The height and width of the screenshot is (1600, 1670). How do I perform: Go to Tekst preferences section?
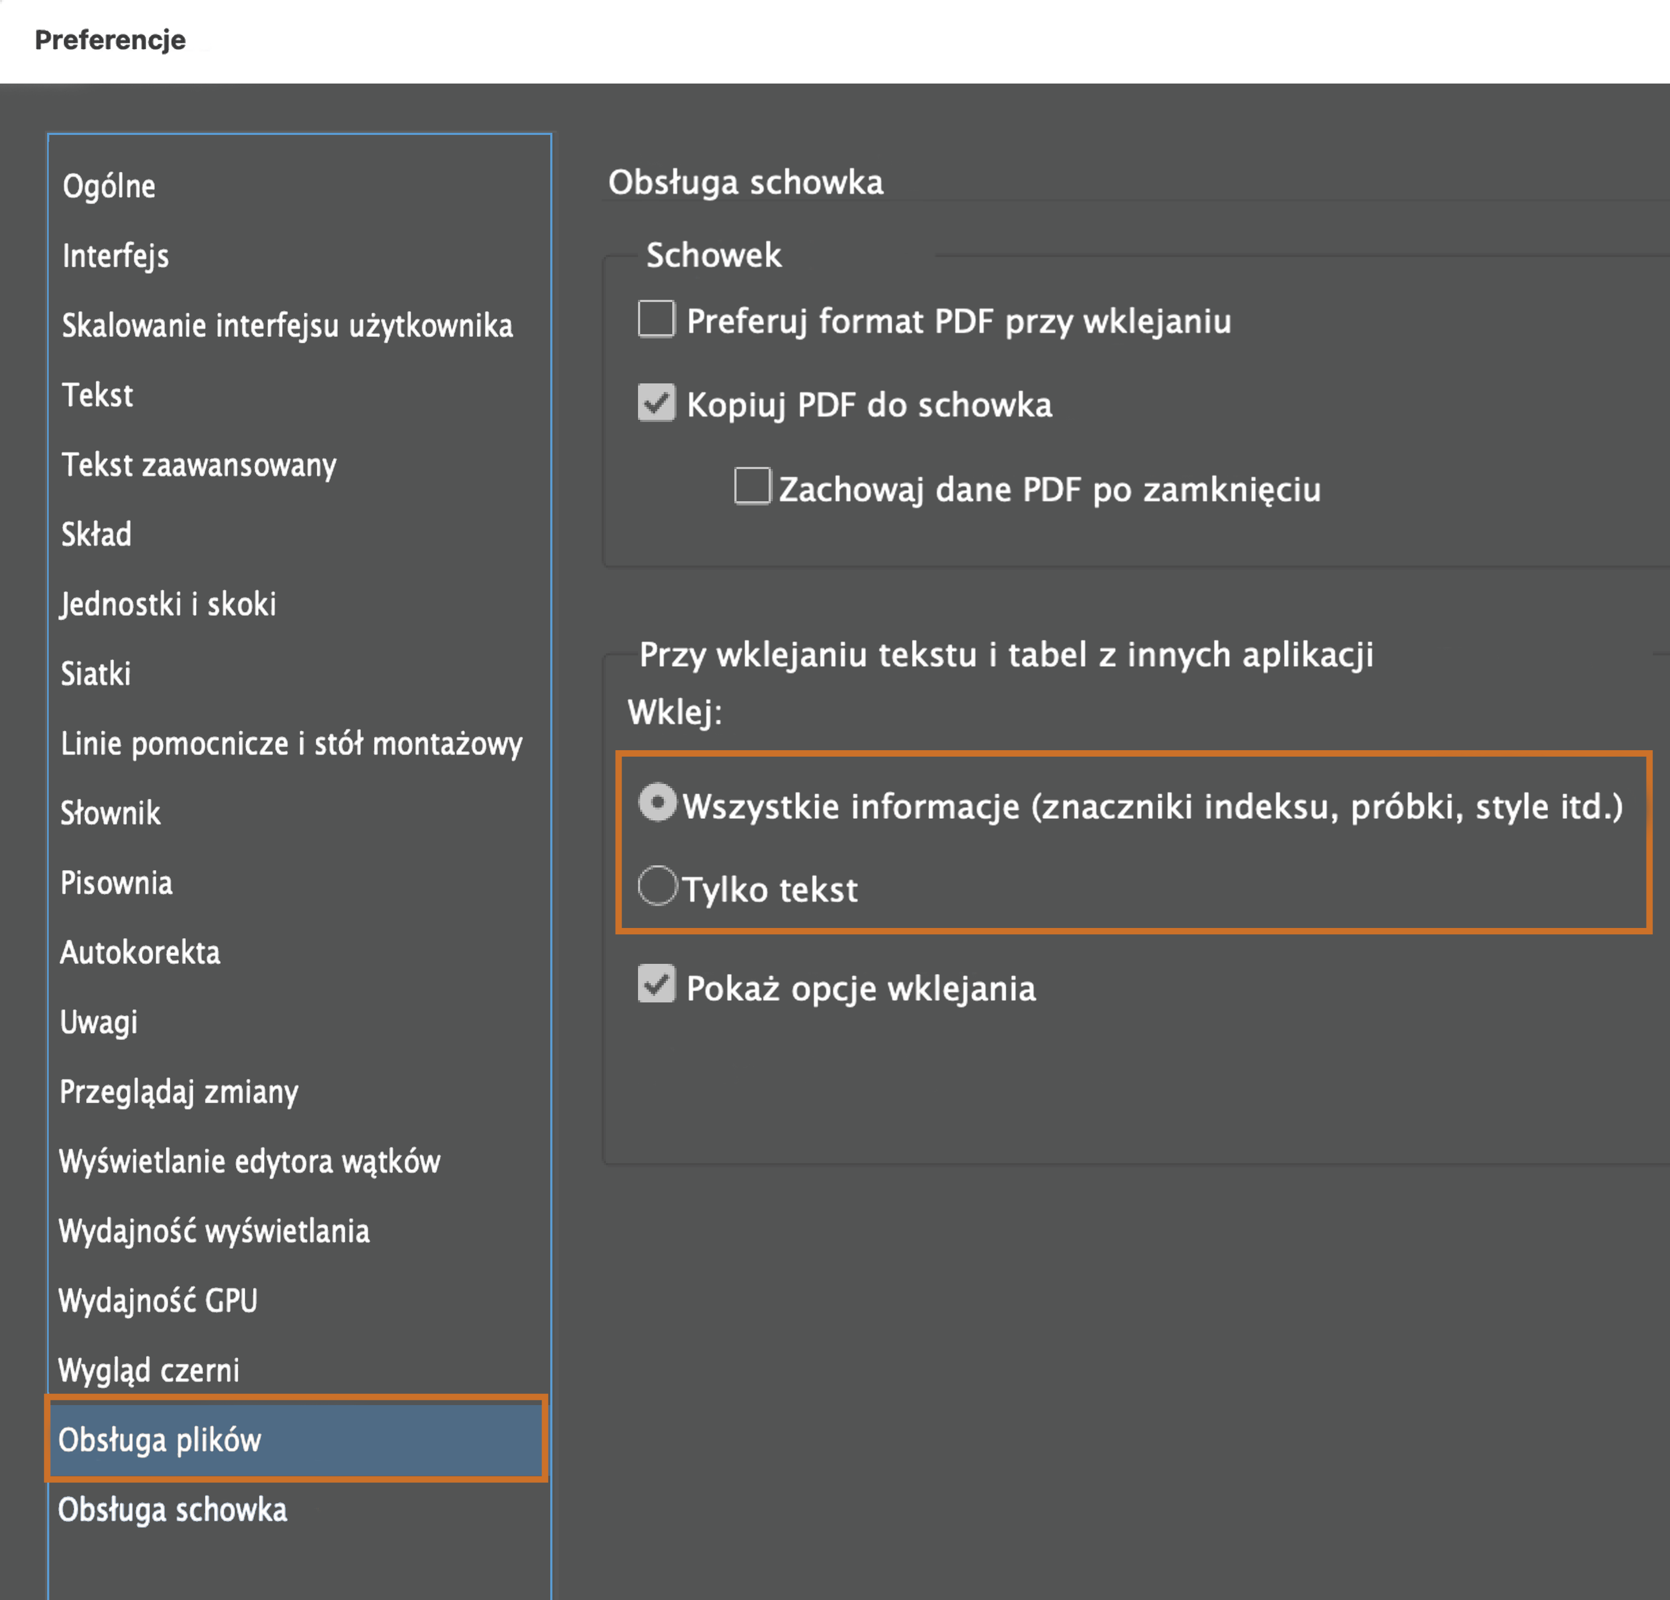click(x=97, y=396)
